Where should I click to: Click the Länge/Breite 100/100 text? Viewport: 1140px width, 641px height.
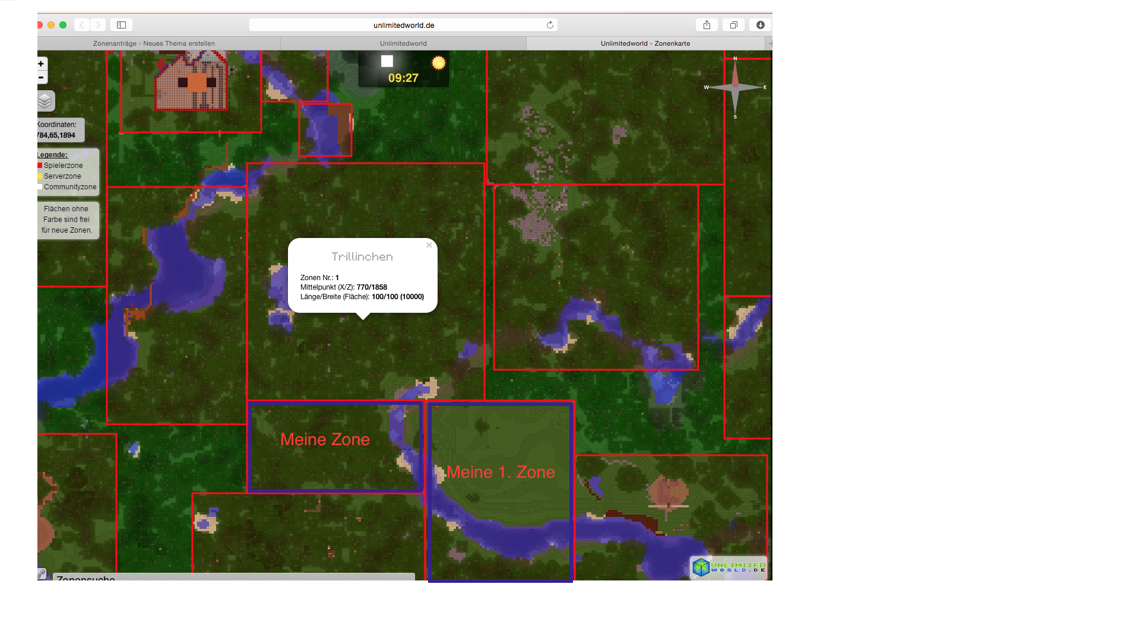362,297
